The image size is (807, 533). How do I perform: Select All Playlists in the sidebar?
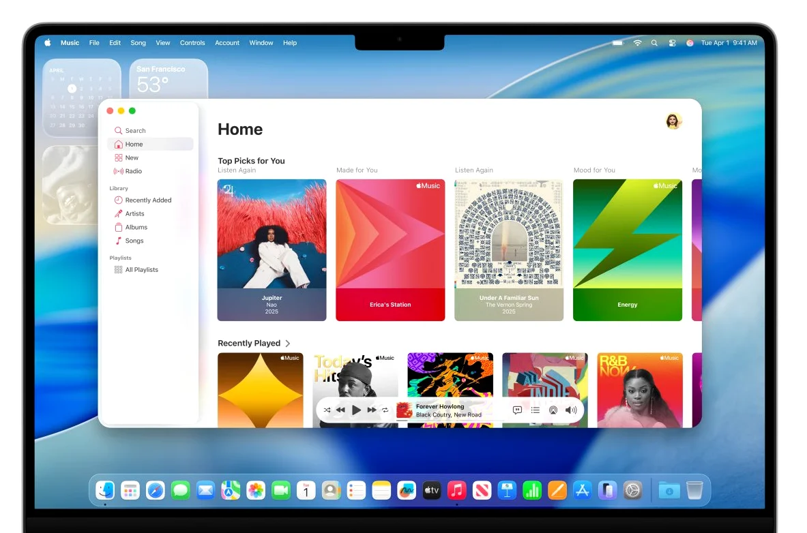coord(141,269)
